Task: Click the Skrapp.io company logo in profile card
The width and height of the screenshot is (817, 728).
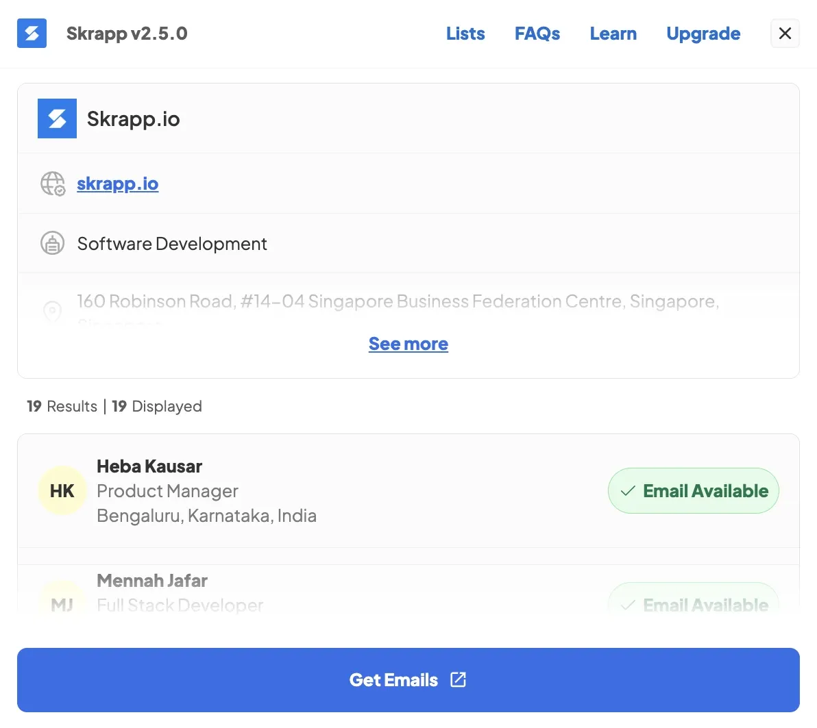Action: [x=57, y=118]
